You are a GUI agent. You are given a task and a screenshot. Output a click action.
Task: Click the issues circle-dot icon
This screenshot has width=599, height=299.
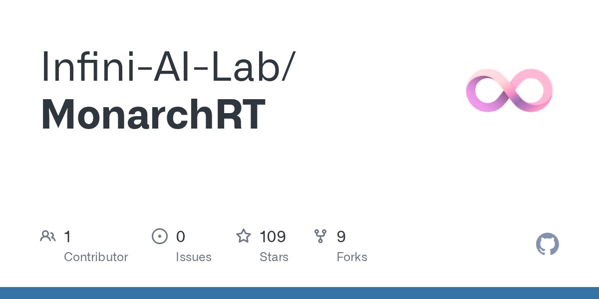click(159, 236)
